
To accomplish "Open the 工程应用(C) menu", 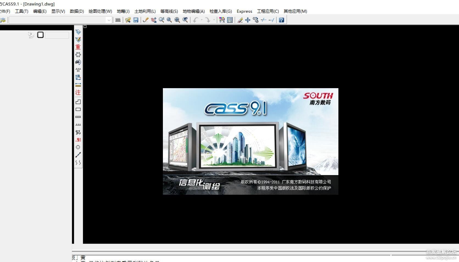I will point(268,11).
